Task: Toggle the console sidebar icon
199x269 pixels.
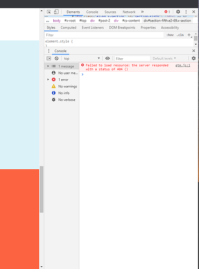Action: (x=49, y=58)
